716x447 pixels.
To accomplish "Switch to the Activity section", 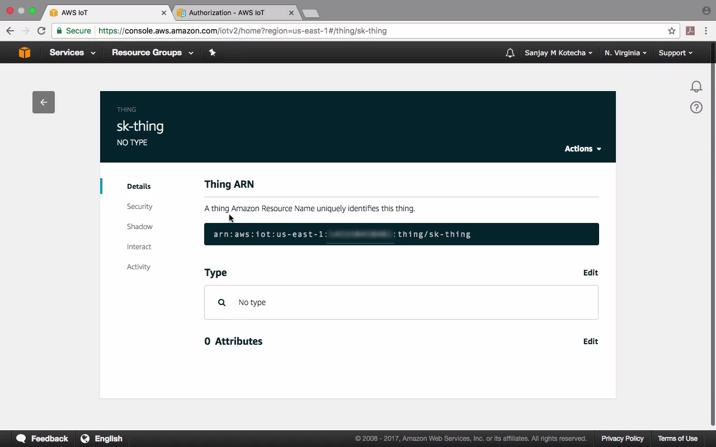I will point(138,267).
